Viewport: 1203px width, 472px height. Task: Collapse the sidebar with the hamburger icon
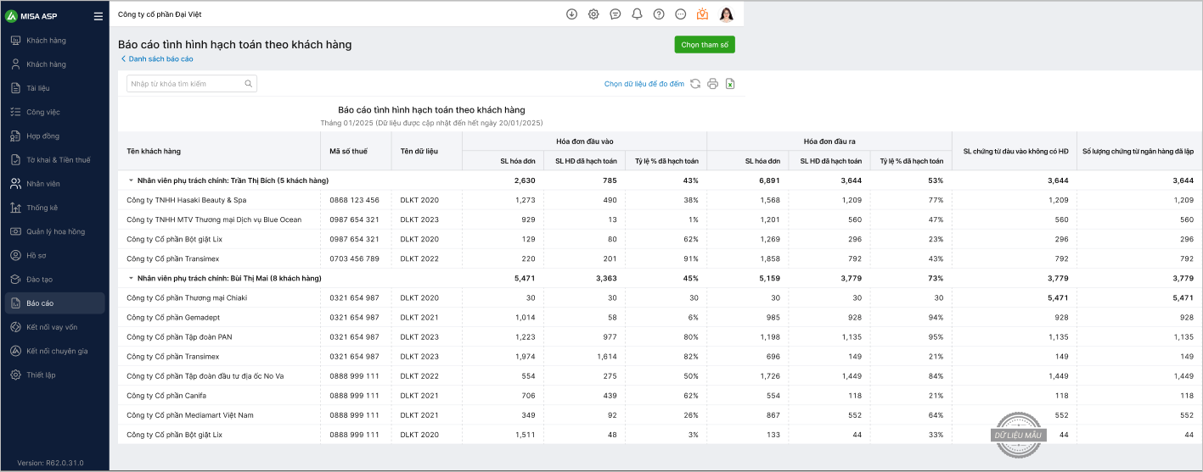[98, 16]
